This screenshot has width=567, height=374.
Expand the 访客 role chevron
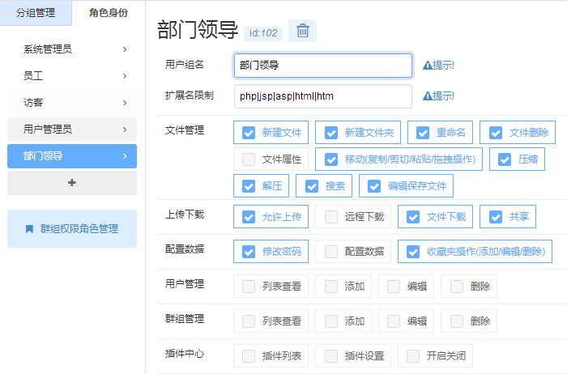click(125, 103)
